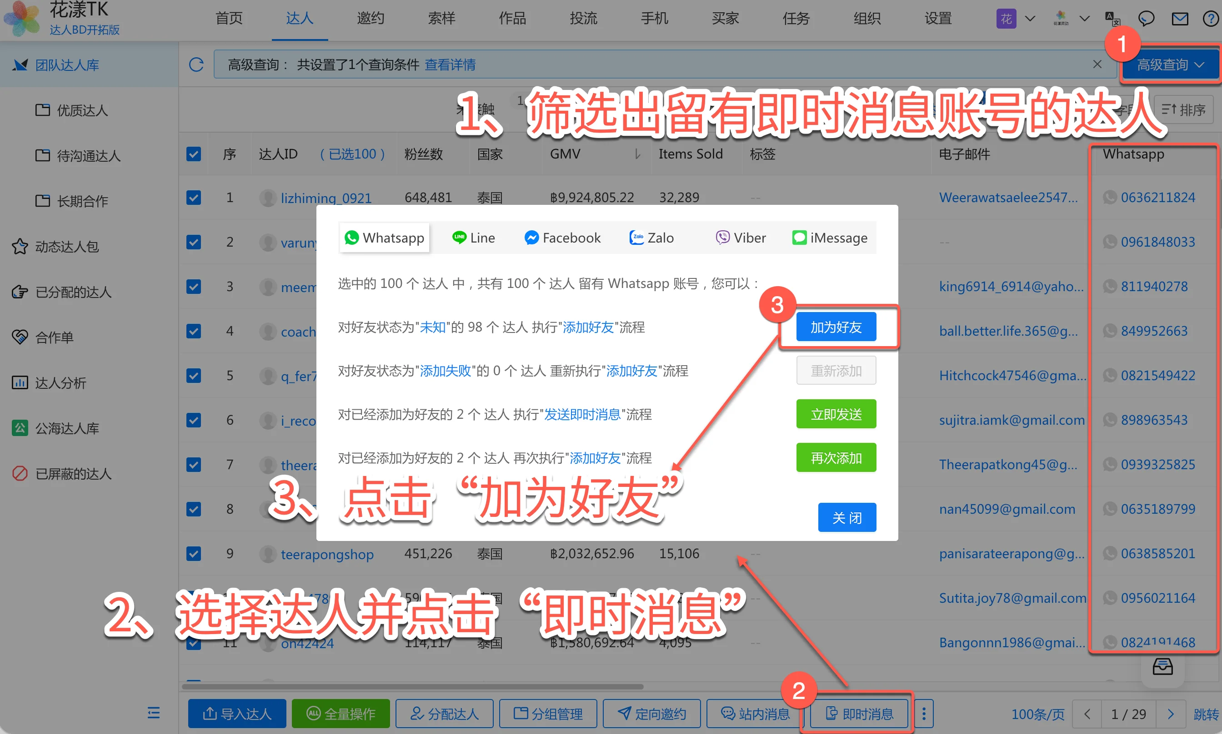
Task: Click the refresh icon beside advanced query bar
Action: pos(196,65)
